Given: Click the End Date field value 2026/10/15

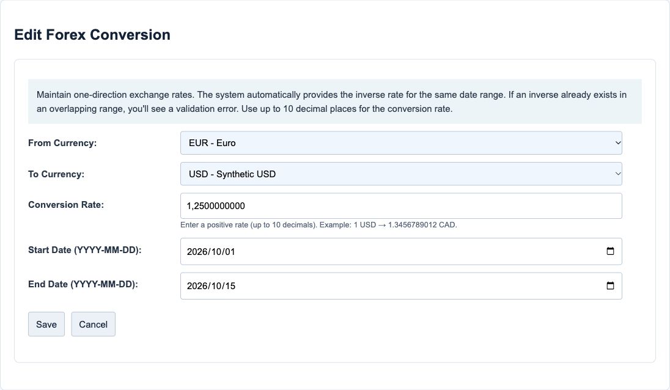Looking at the screenshot, I should point(211,285).
